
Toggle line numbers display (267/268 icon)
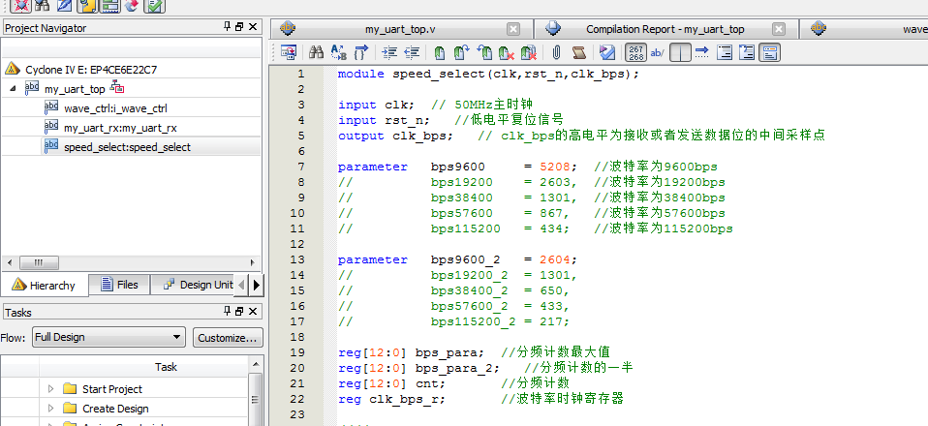635,52
